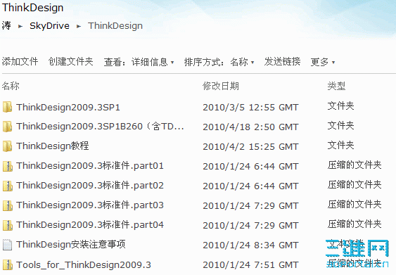This screenshot has height=275, width=396.
Task: Click the date 2010/3/5 12:55 GMT
Action: pyautogui.click(x=250, y=108)
